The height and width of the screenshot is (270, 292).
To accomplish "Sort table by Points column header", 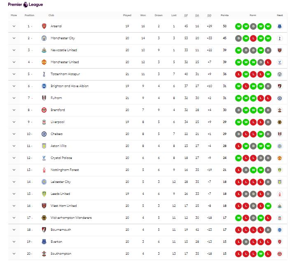I will (224, 15).
